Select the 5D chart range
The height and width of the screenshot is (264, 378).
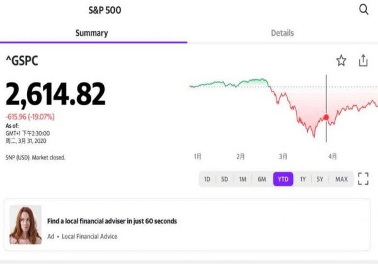tap(224, 180)
